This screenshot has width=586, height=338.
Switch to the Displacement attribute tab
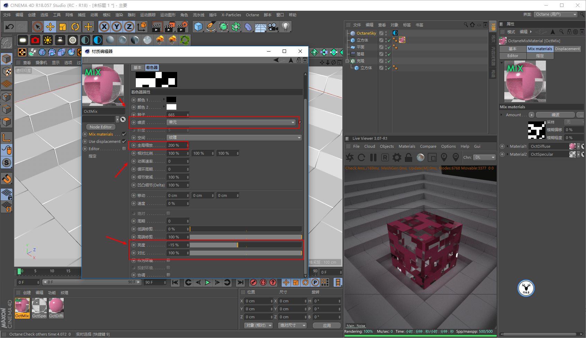point(567,49)
